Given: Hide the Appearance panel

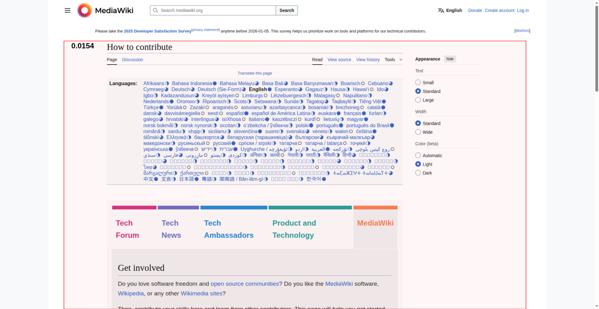Looking at the screenshot, I should 450,59.
